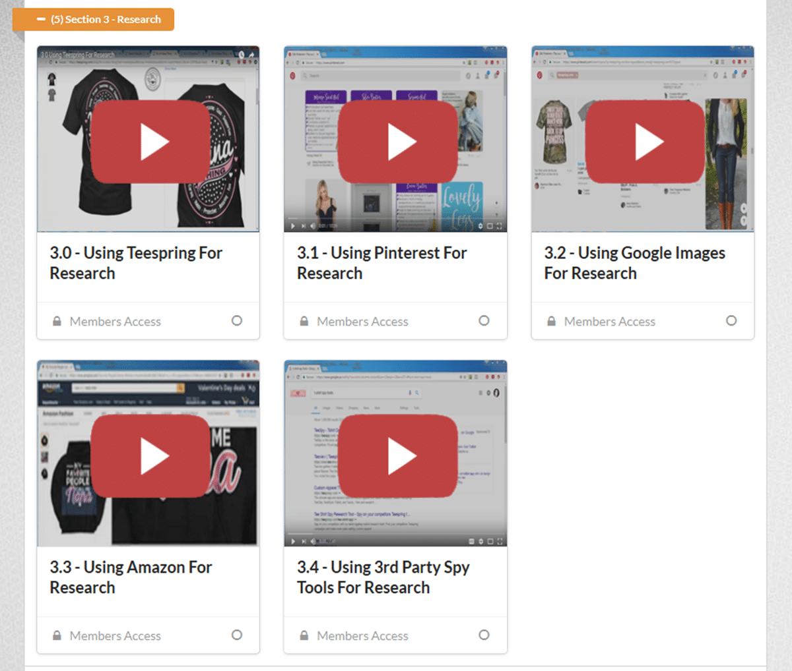Click the volume icon in Spy Tools video controls
Image resolution: width=792 pixels, height=671 pixels.
point(313,541)
